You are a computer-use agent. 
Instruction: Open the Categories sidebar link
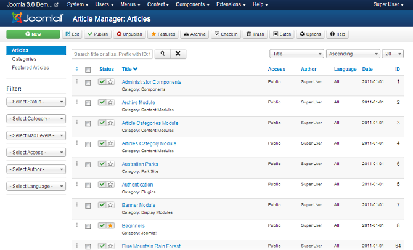coord(24,59)
